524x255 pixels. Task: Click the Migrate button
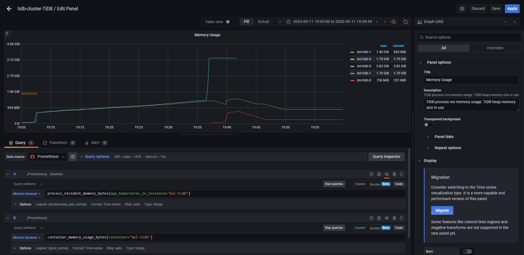(442, 210)
